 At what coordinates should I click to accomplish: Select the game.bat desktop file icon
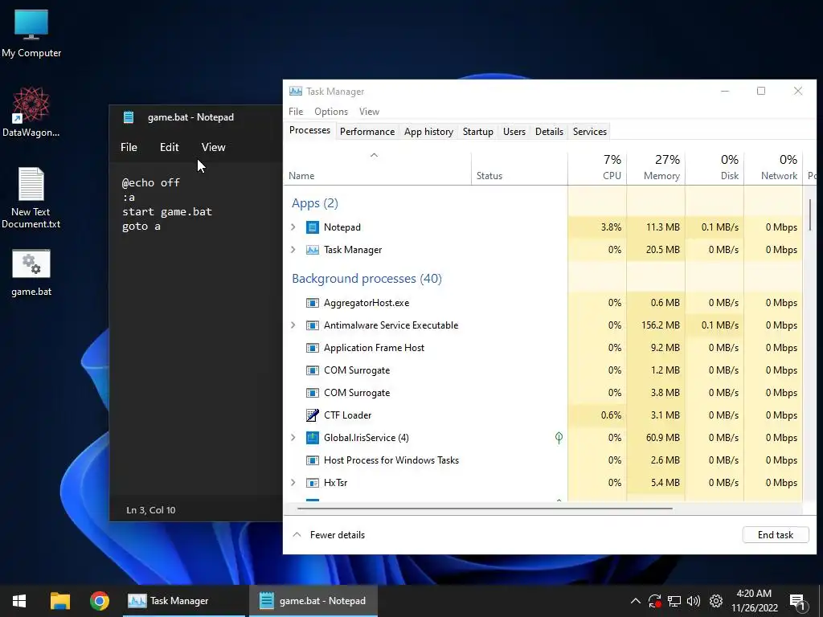coord(31,273)
